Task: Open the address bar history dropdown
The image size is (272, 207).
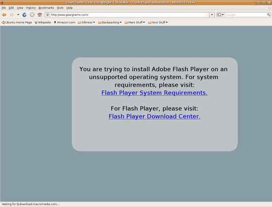Action: click(212, 15)
